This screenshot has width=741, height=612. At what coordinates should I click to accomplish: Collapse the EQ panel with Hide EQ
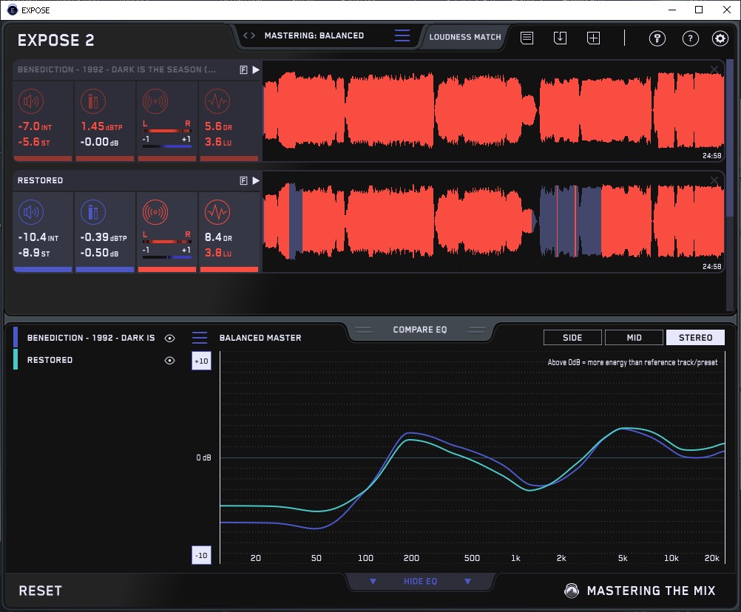[x=420, y=582]
